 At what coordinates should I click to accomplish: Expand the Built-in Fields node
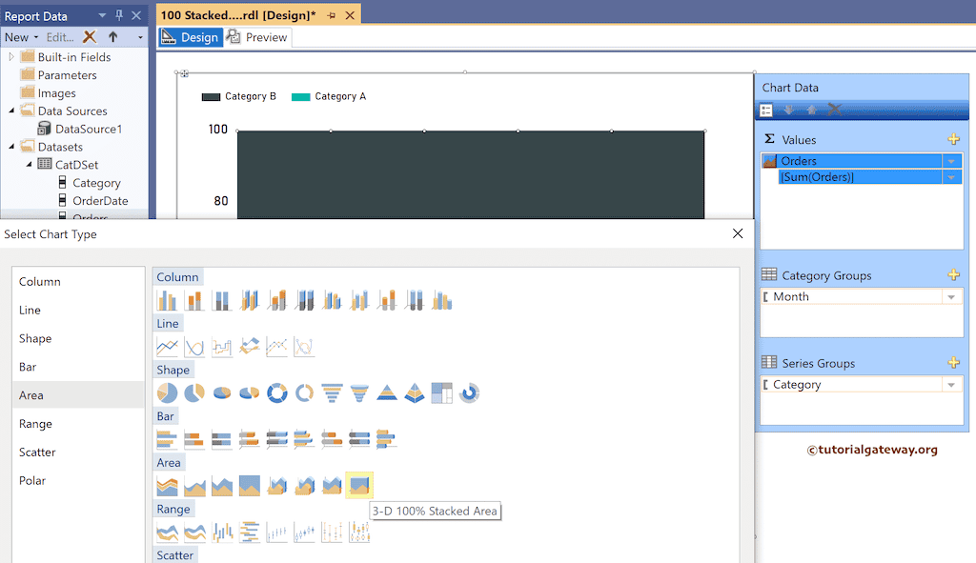(10, 56)
